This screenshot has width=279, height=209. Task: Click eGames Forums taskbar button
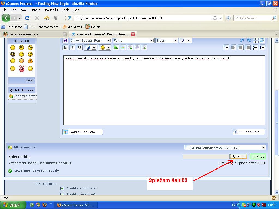coord(75,205)
